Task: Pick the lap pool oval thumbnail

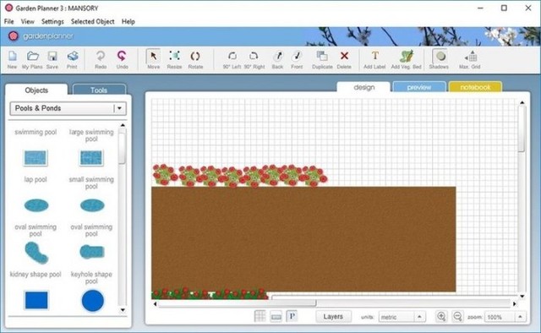Action: (36, 205)
